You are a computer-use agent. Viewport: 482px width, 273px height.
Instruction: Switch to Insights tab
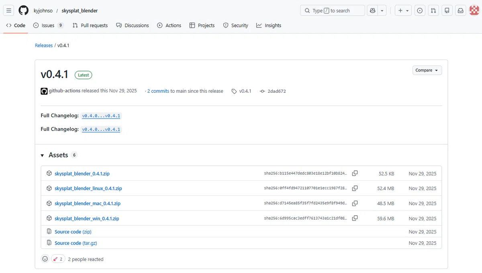click(x=269, y=25)
